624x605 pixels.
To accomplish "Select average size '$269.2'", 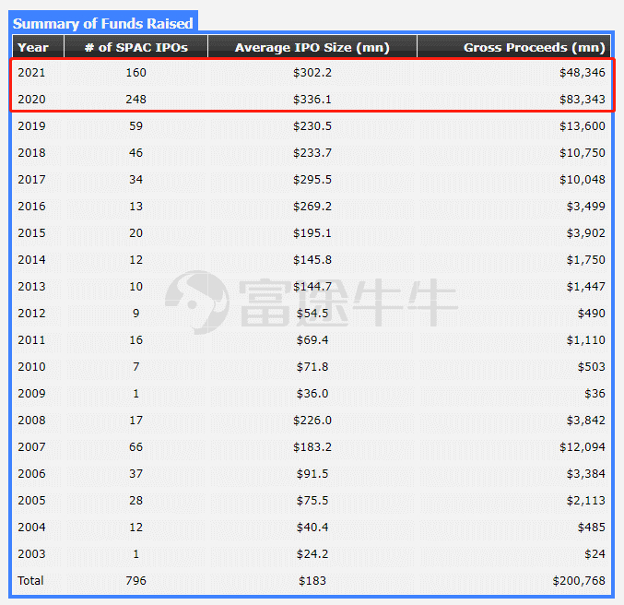I will [312, 206].
